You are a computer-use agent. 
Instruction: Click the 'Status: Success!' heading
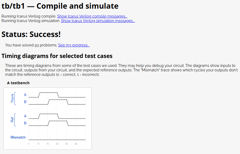click(31, 34)
